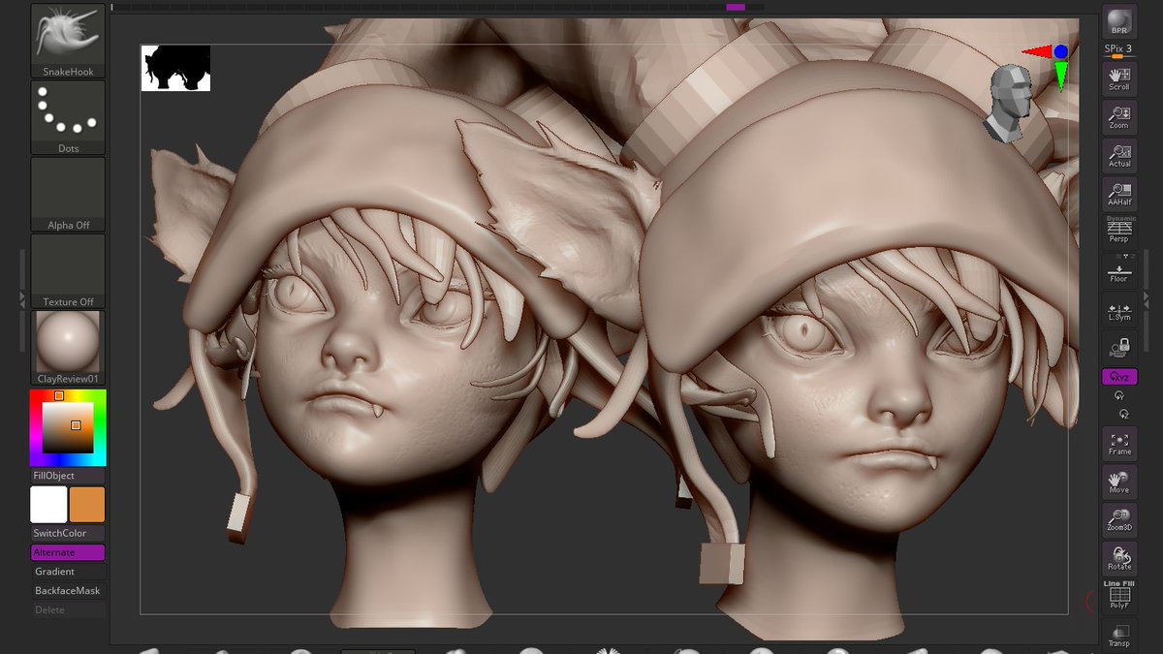Choose the ClayReview01 material sphere
Viewport: 1163px width, 654px height.
pos(68,348)
